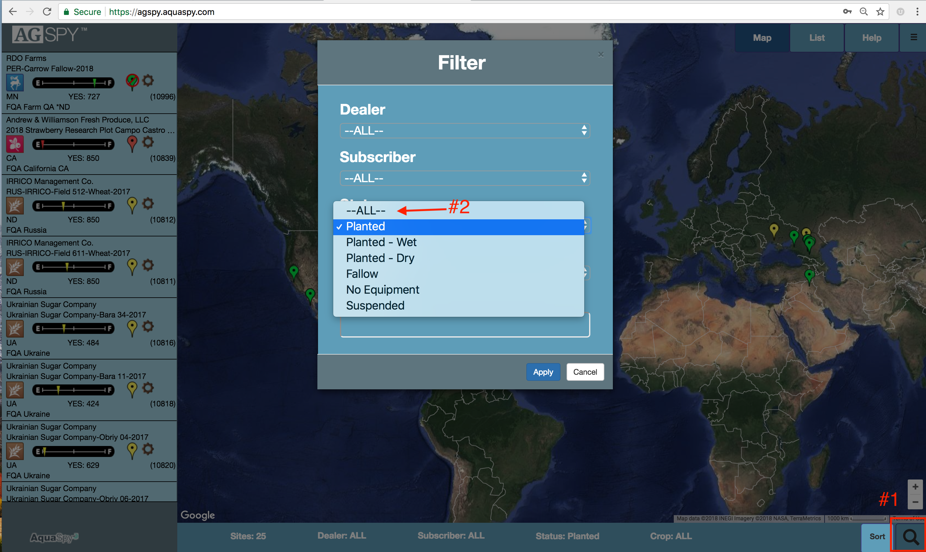Open settings gear for Bara 11-2017 site
The height and width of the screenshot is (552, 926).
click(148, 387)
